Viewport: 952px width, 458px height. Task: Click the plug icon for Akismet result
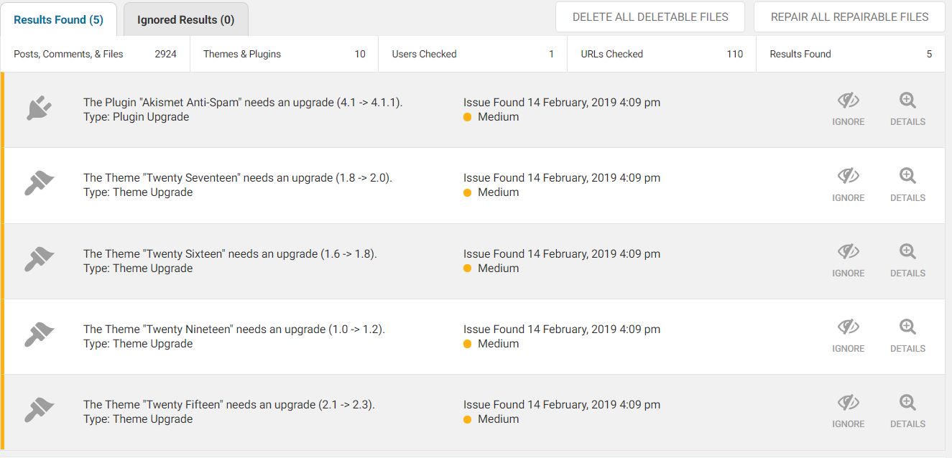(39, 109)
